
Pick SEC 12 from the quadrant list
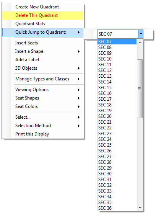pyautogui.click(x=117, y=70)
